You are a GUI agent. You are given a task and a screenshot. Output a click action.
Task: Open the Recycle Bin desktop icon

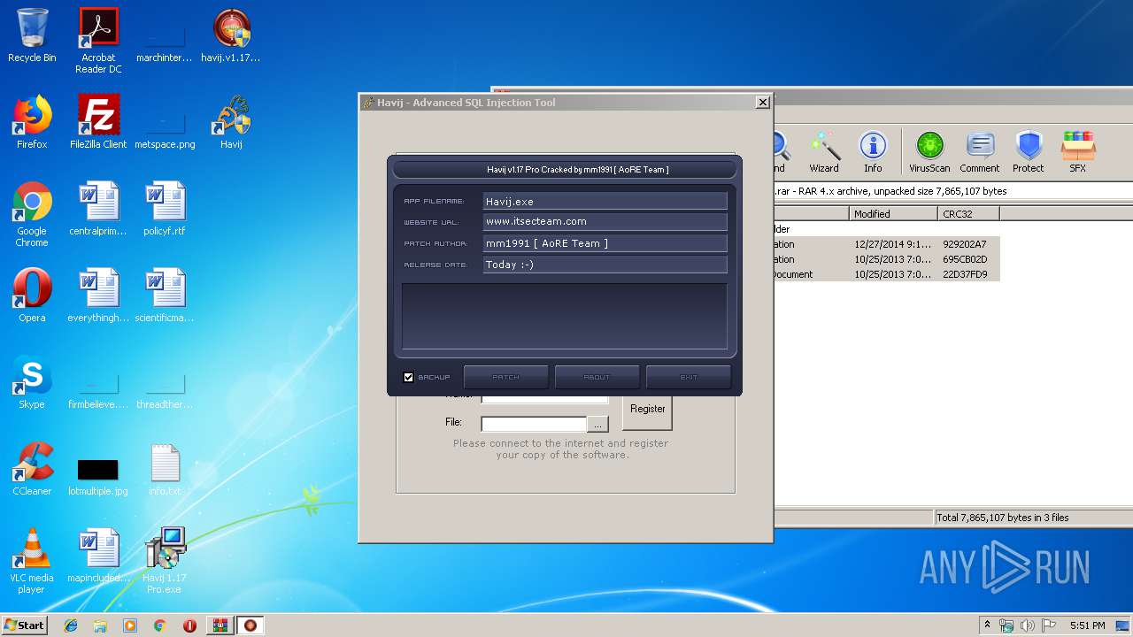[x=32, y=35]
